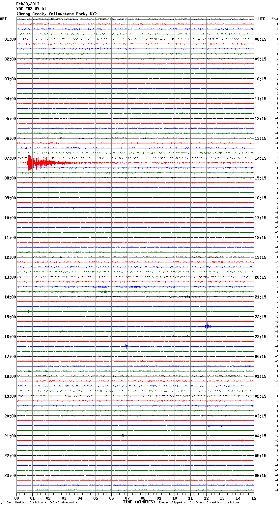Click the 11:15 UTC time label
This screenshot has height=507, width=280.
(261, 99)
